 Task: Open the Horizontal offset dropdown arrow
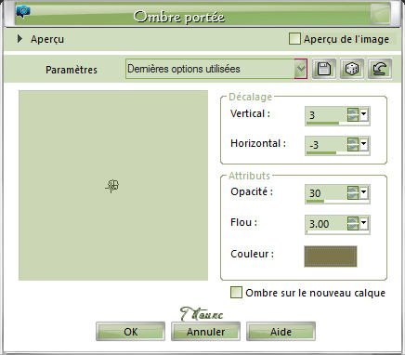click(x=364, y=144)
